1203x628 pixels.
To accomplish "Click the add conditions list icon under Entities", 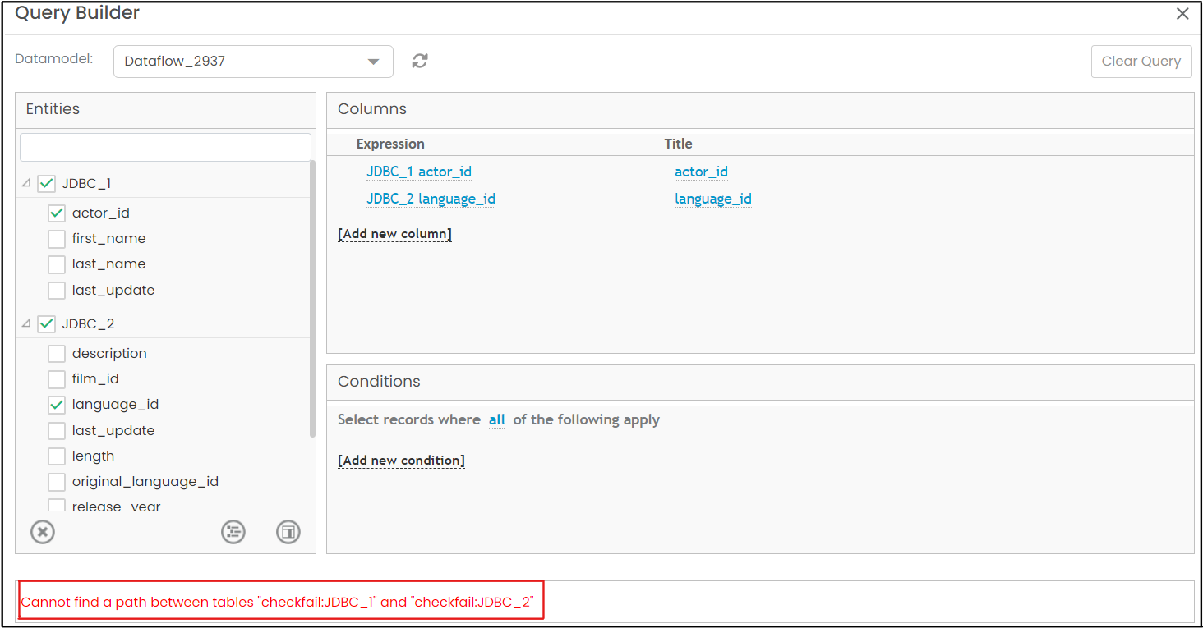I will coord(233,532).
